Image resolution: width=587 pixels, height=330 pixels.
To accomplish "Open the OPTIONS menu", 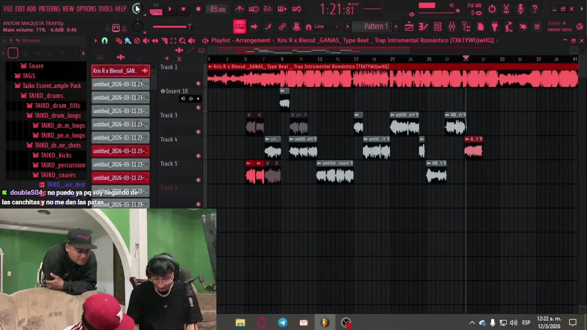I will point(86,9).
